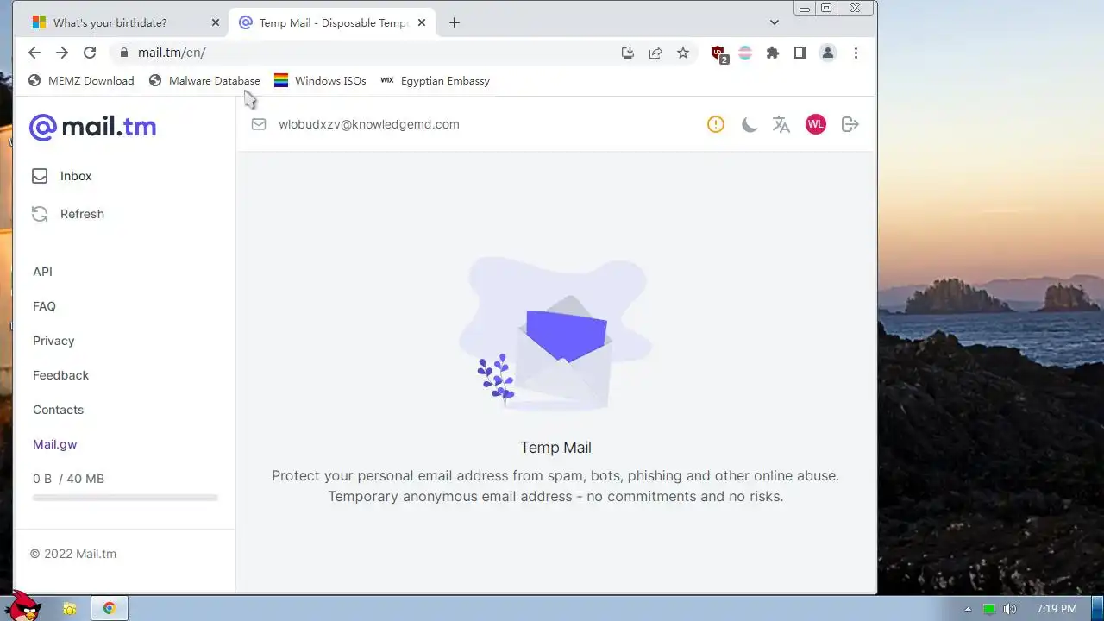Click the logout icon

tap(850, 124)
